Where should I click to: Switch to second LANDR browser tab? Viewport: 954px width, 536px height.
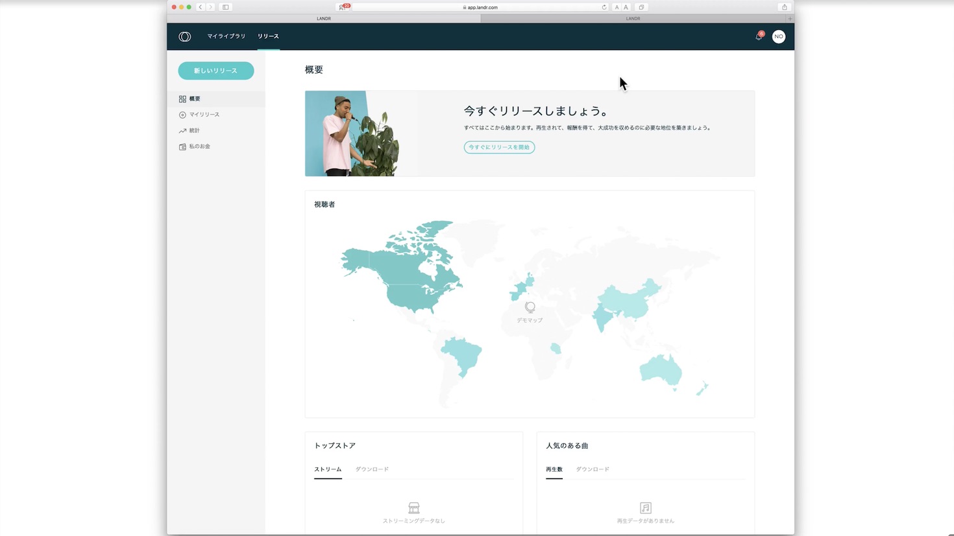pos(633,19)
